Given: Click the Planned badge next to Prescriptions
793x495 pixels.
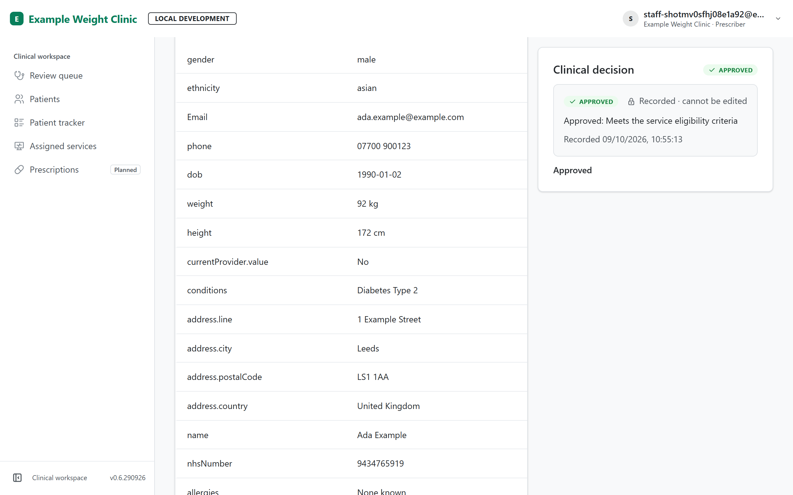Looking at the screenshot, I should [125, 170].
